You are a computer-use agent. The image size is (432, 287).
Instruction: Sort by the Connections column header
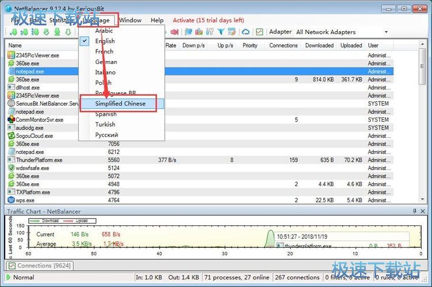283,46
